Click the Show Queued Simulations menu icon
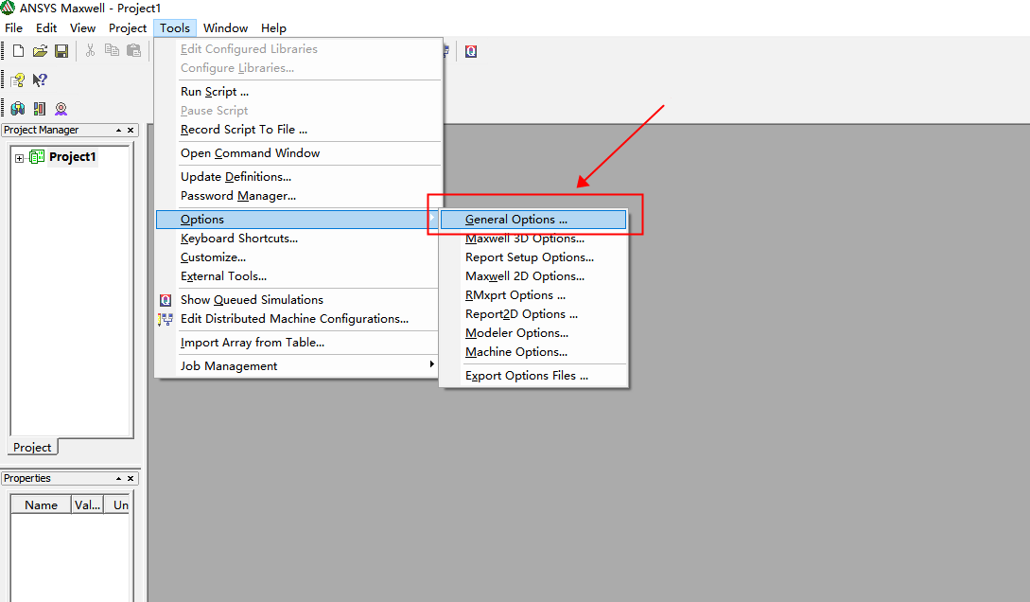Viewport: 1030px width, 602px height. [166, 300]
